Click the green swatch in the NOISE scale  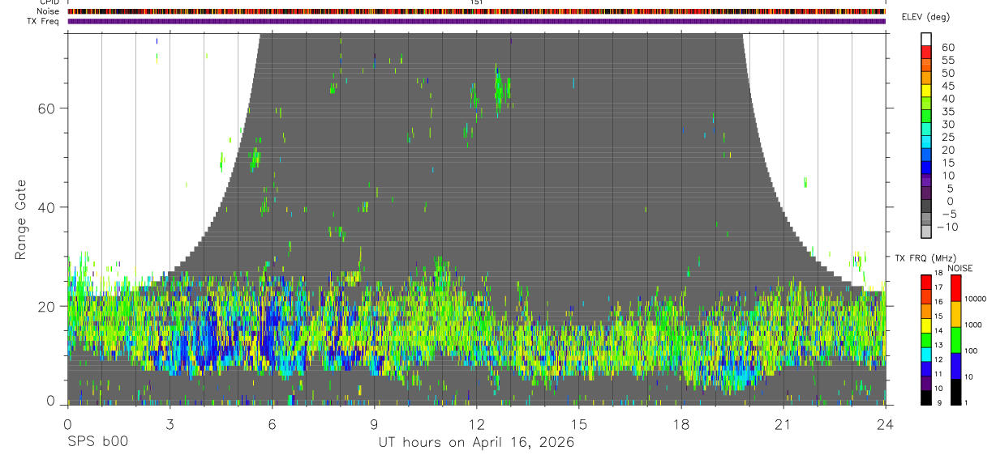956,340
